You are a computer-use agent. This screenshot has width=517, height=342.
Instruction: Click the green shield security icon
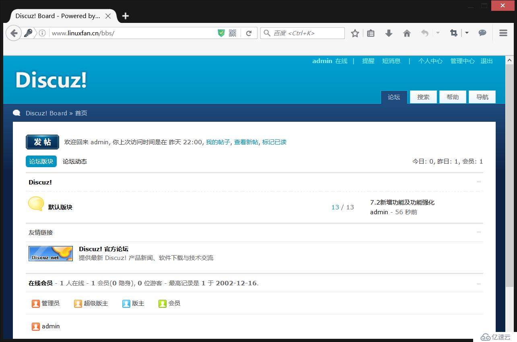[221, 33]
